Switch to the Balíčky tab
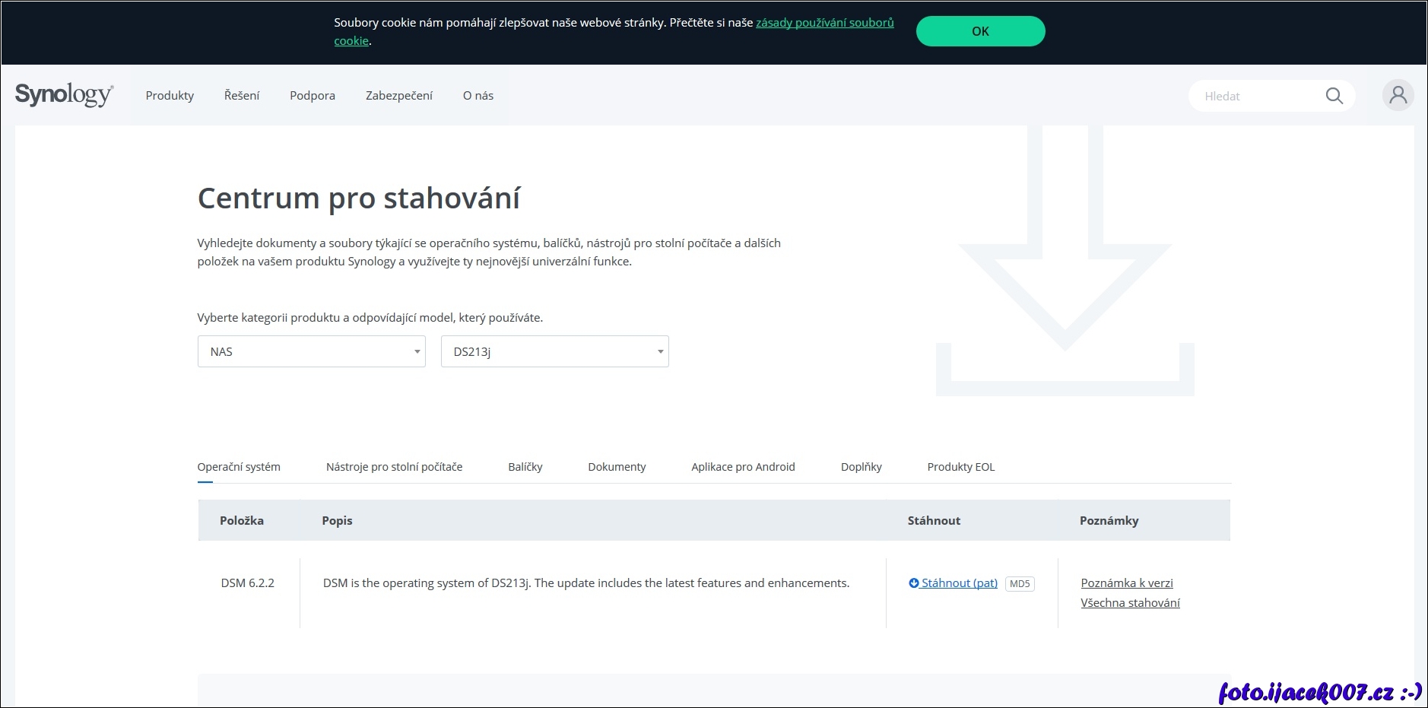The height and width of the screenshot is (708, 1428). pos(525,467)
